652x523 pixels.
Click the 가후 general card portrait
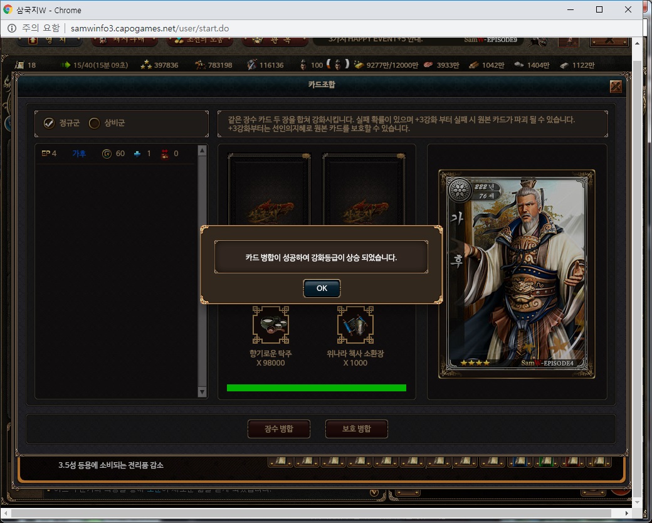point(517,274)
